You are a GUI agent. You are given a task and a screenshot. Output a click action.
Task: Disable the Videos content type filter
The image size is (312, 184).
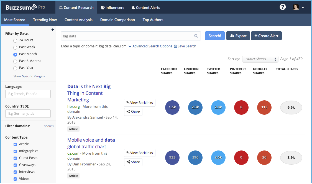(15, 178)
